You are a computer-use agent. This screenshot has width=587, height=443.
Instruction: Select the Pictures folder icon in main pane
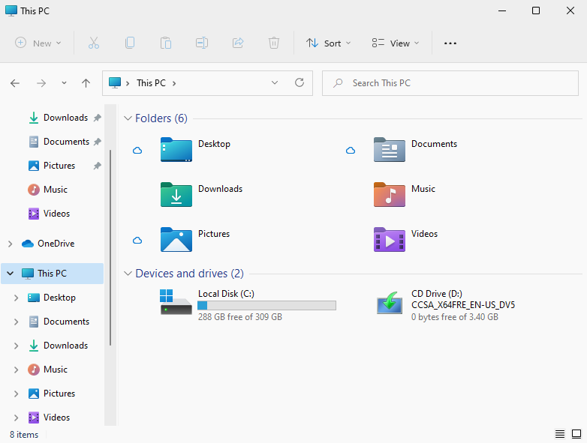tap(176, 239)
